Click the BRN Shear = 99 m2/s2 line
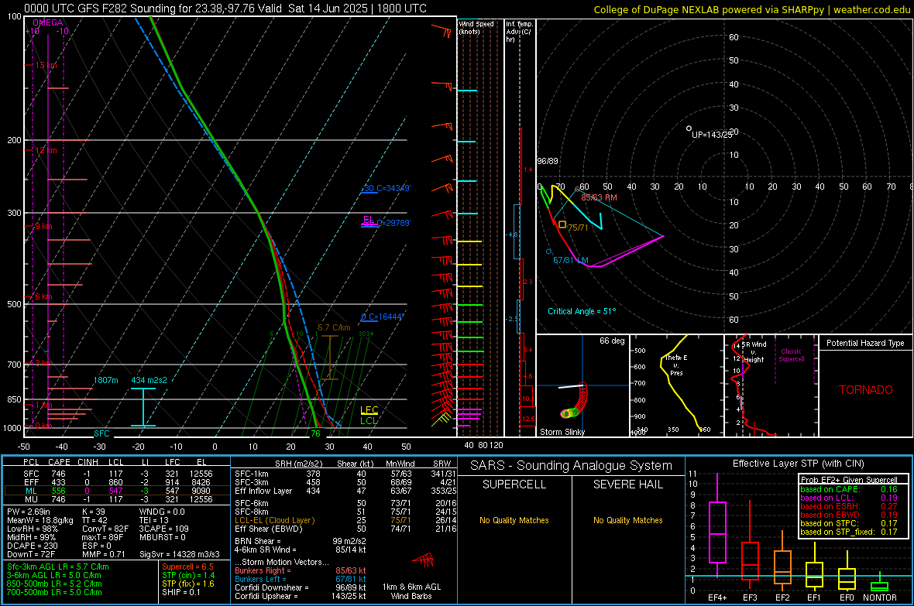The image size is (914, 606). coord(301,541)
